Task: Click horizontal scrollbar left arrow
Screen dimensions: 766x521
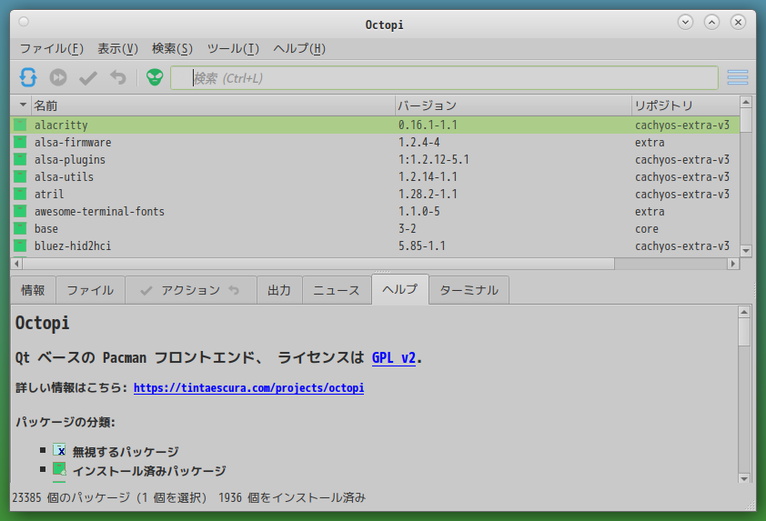Action: tap(16, 264)
